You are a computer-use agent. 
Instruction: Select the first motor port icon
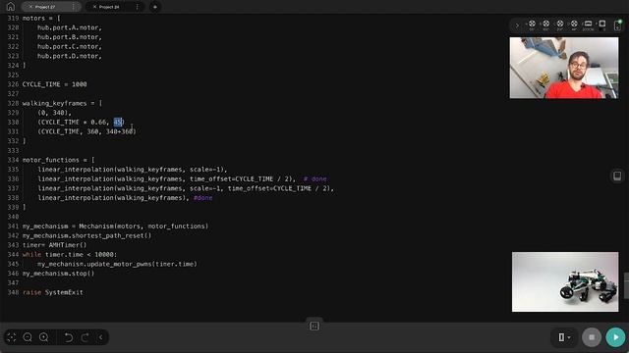532,25
